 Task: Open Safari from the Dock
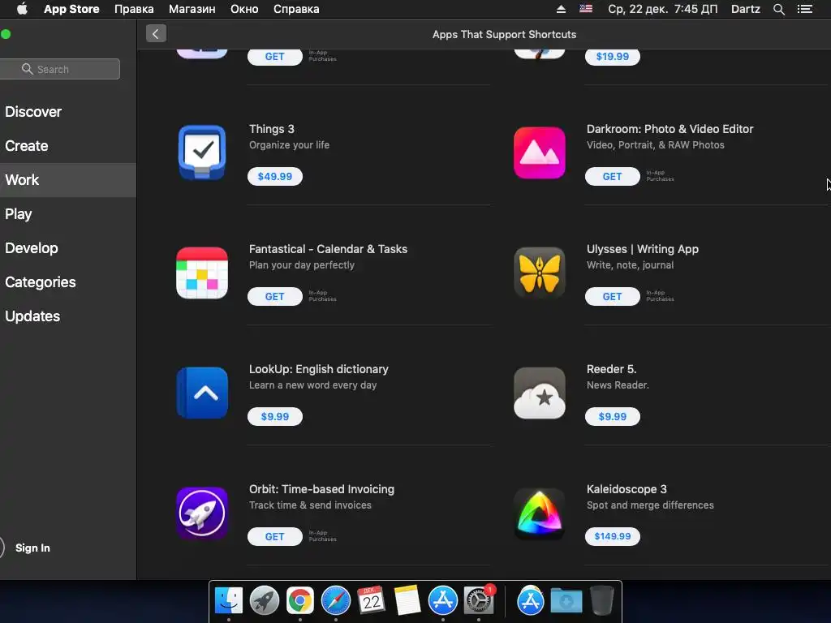coord(335,600)
